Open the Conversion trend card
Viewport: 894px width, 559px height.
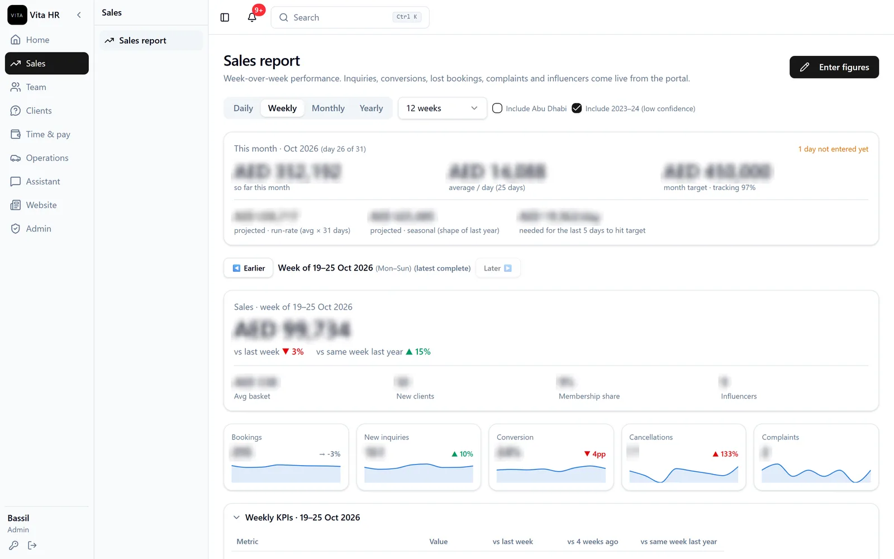point(551,457)
